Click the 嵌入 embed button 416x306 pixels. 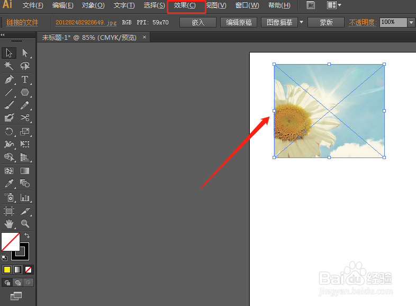198,22
